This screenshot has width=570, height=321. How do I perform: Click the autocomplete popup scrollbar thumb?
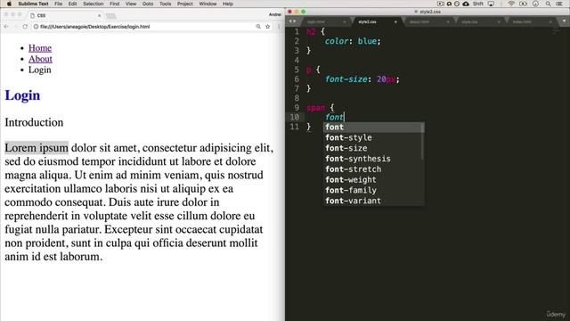click(422, 141)
